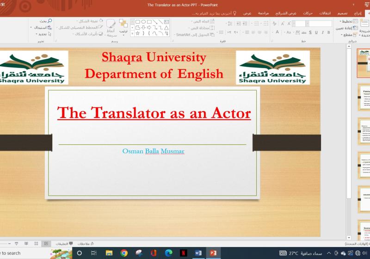Open the Arrange (ترتيب) tool
The width and height of the screenshot is (370, 259).
click(x=123, y=26)
